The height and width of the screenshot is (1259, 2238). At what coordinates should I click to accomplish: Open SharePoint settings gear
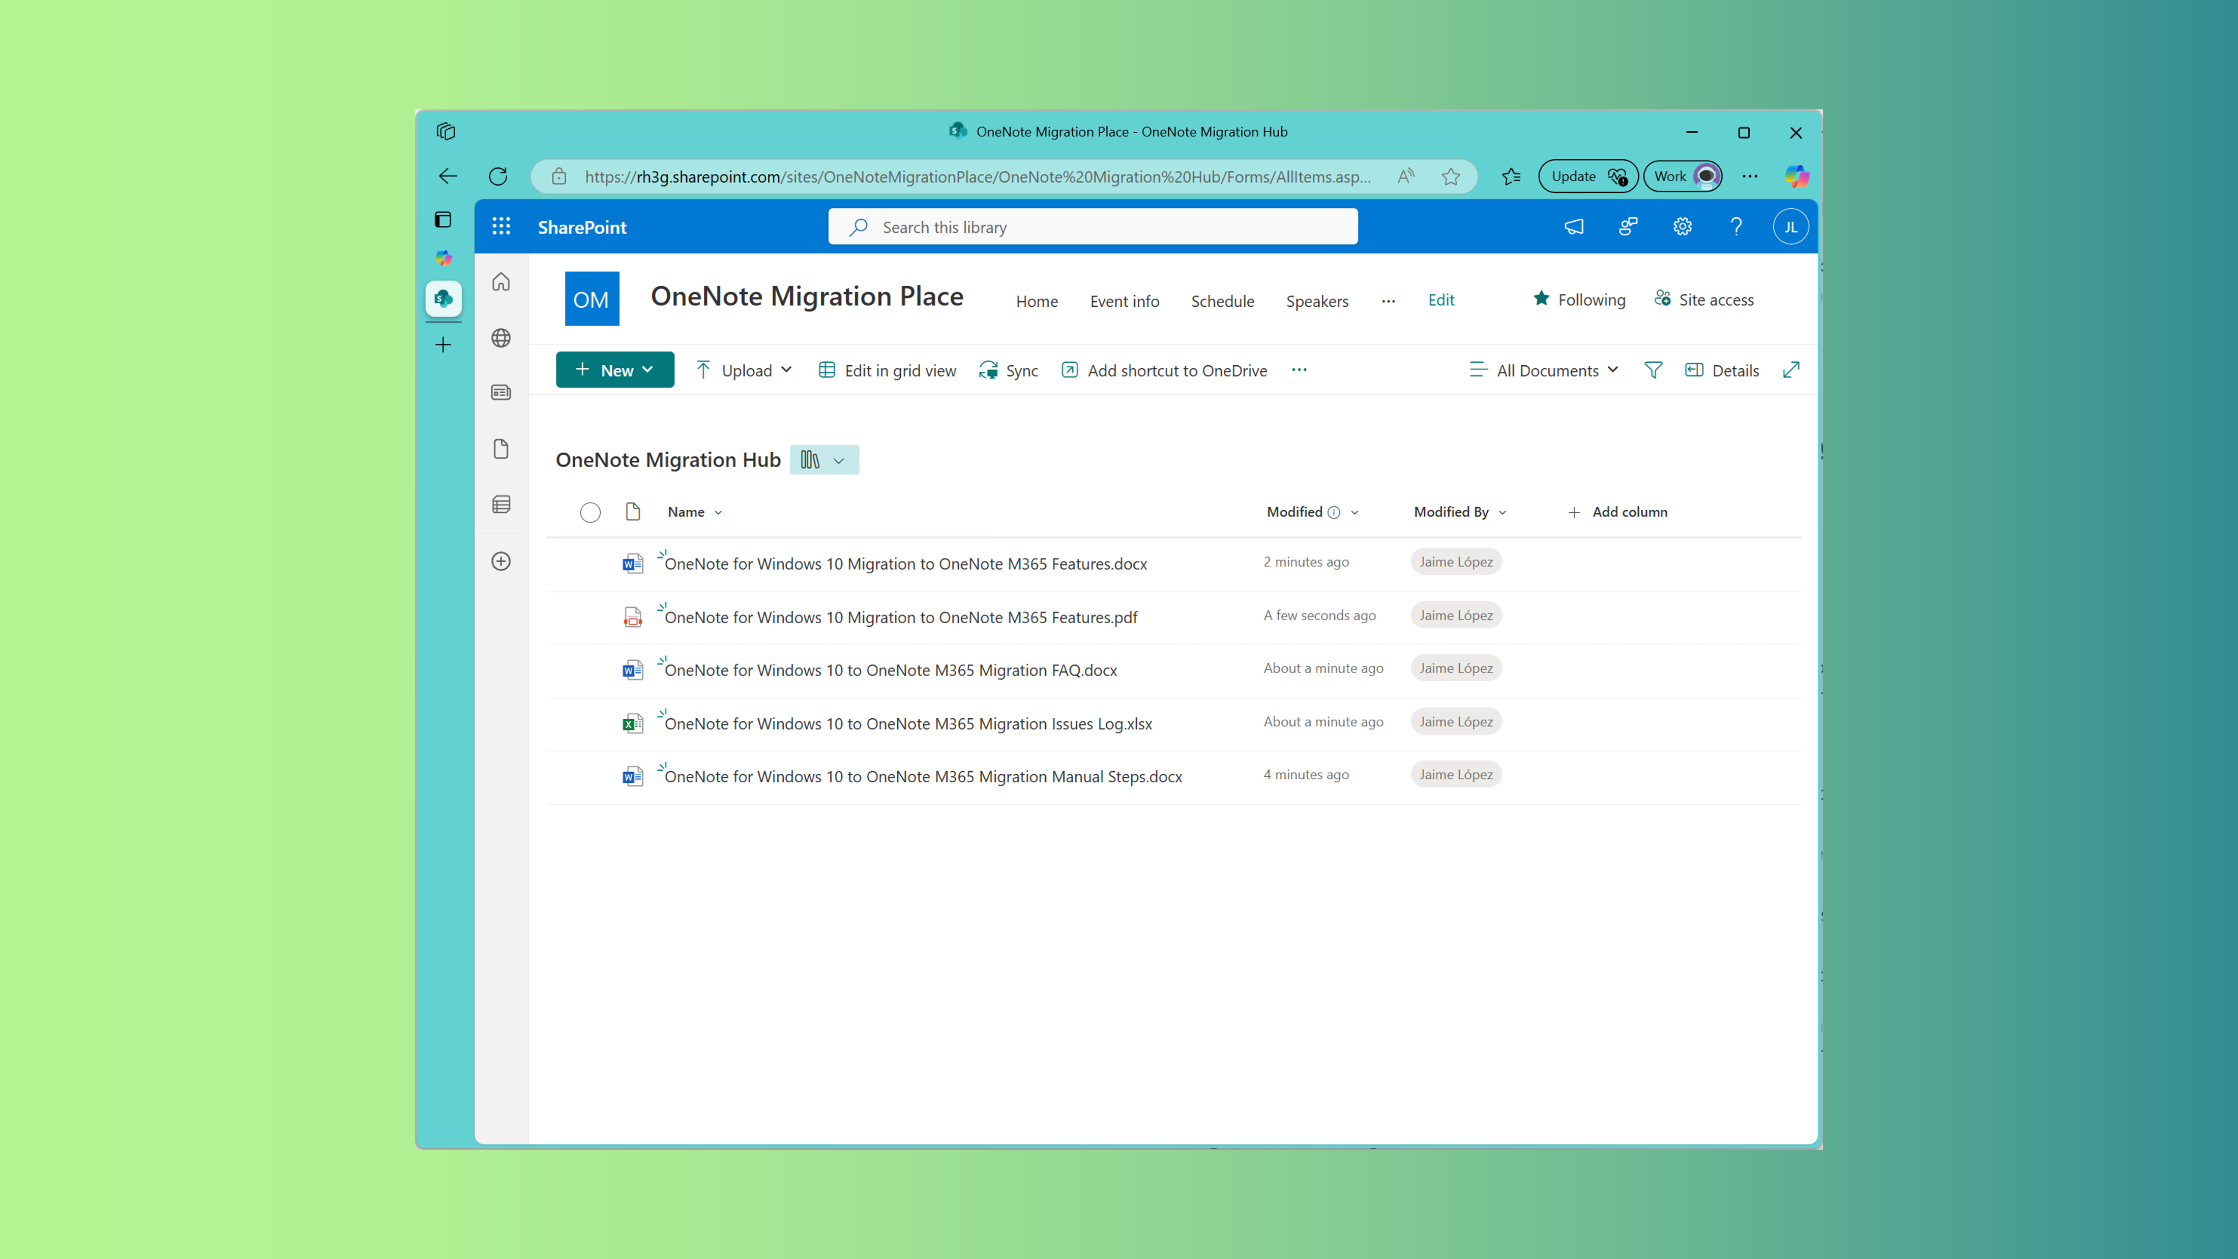1682,227
